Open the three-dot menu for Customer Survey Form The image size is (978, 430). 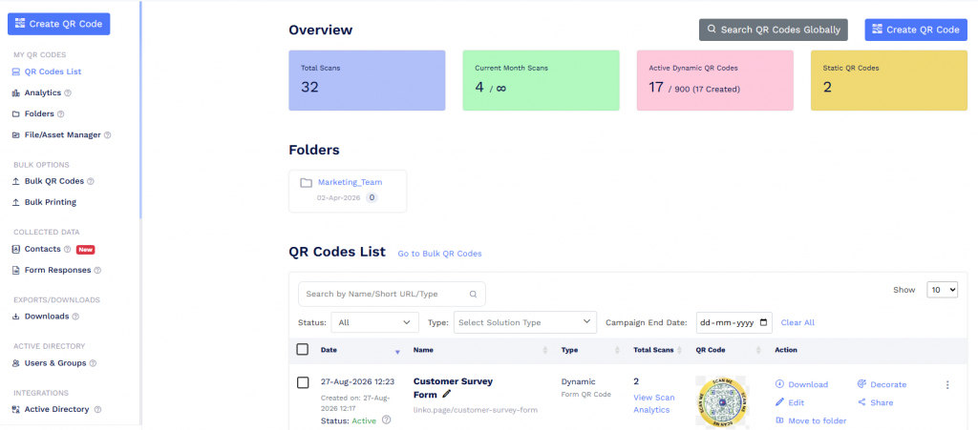point(946,384)
